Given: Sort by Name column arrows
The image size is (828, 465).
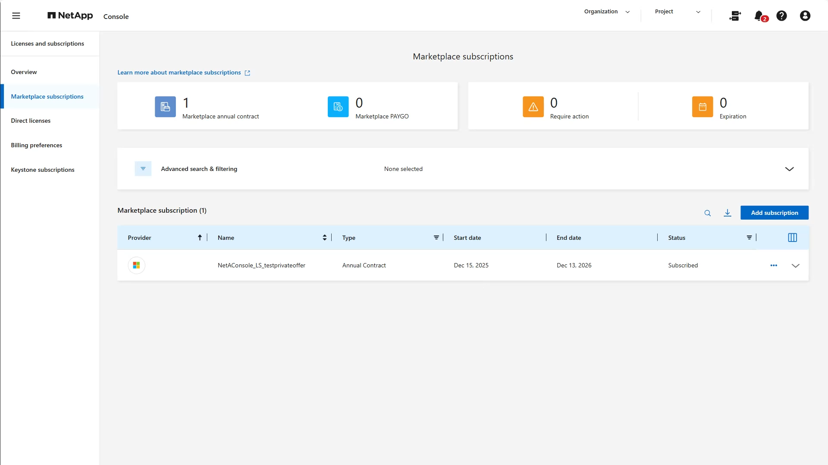Looking at the screenshot, I should (x=324, y=238).
